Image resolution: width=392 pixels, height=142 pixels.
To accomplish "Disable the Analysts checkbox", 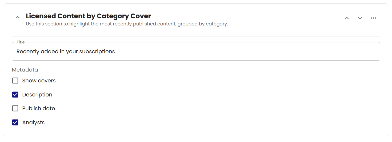I will pos(15,122).
